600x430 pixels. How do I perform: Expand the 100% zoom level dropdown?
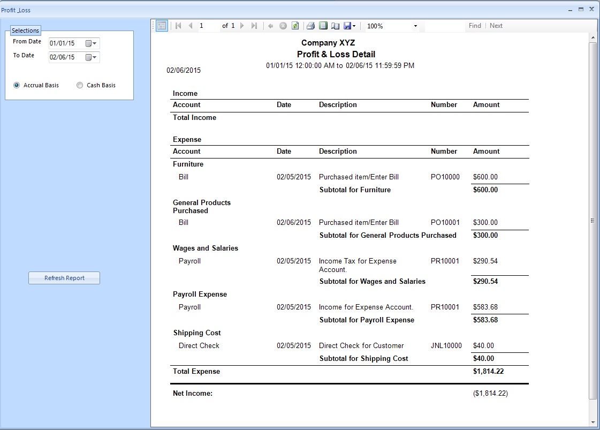click(415, 26)
